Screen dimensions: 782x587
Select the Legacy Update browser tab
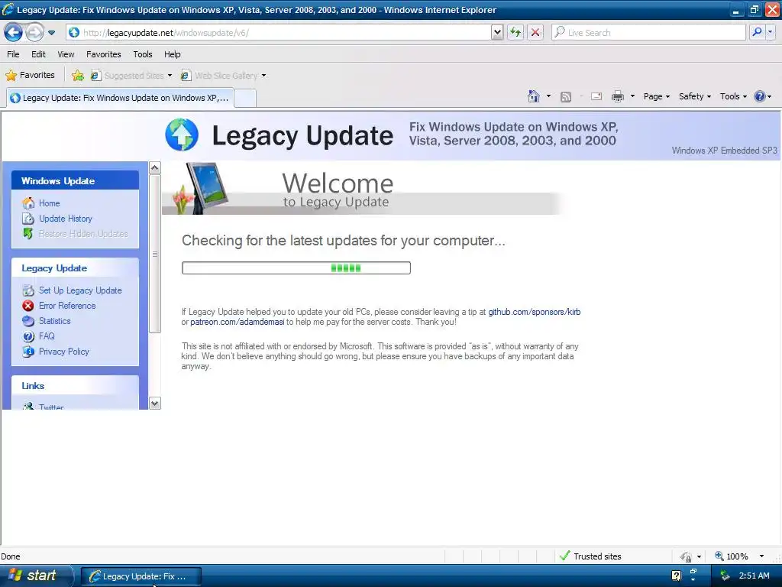point(120,98)
